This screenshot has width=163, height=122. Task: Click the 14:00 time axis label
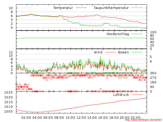tap(92, 118)
